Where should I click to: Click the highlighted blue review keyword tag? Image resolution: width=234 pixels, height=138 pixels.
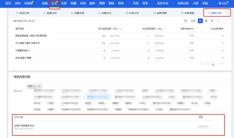(x=98, y=97)
